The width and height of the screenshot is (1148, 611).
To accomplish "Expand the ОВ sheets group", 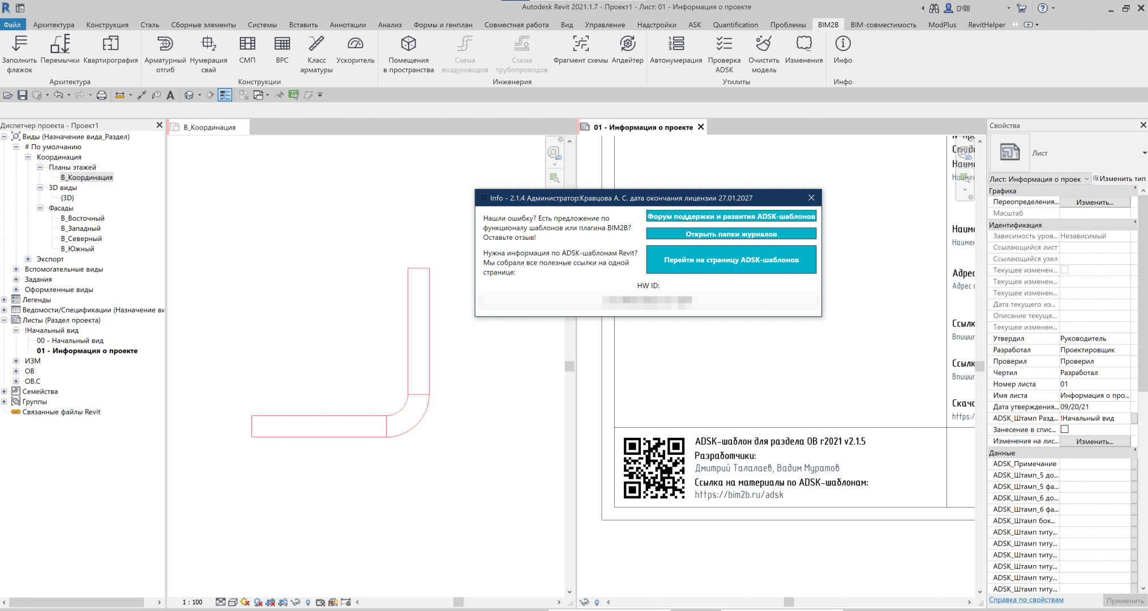I will point(16,371).
